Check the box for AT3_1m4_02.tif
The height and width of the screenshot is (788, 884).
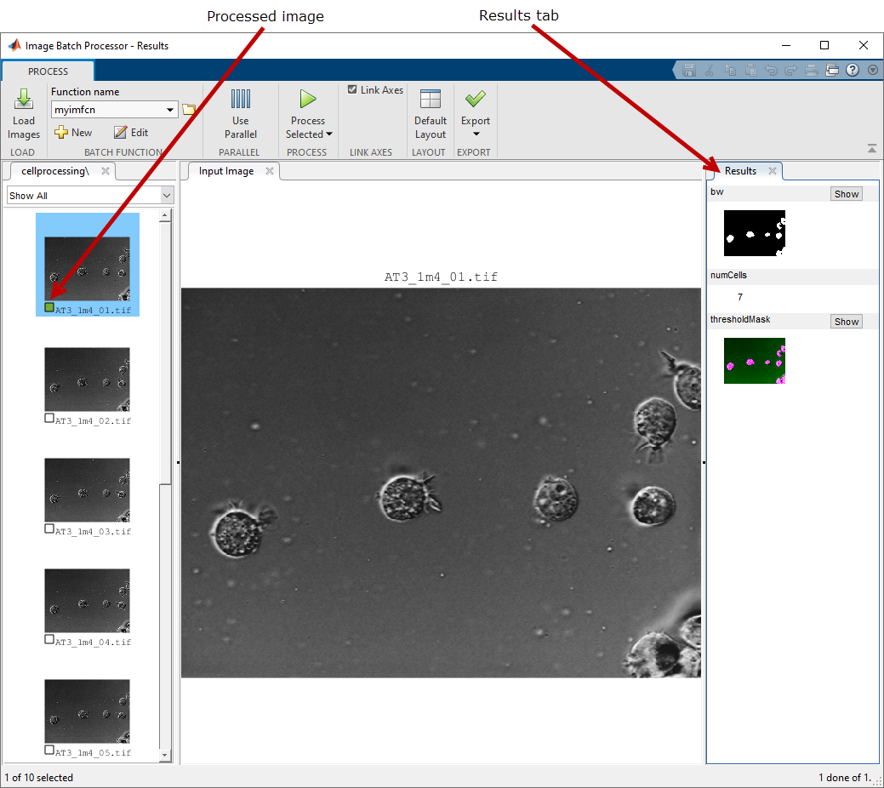click(x=49, y=418)
